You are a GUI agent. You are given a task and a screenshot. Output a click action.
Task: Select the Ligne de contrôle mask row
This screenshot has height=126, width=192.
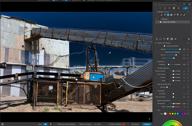(173, 22)
